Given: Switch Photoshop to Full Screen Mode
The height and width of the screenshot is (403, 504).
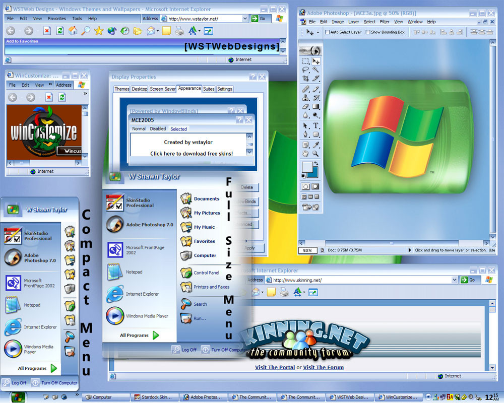Looking at the screenshot, I should 317,196.
